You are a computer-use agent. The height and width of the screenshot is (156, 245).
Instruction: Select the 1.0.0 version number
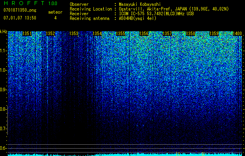(x=53, y=3)
